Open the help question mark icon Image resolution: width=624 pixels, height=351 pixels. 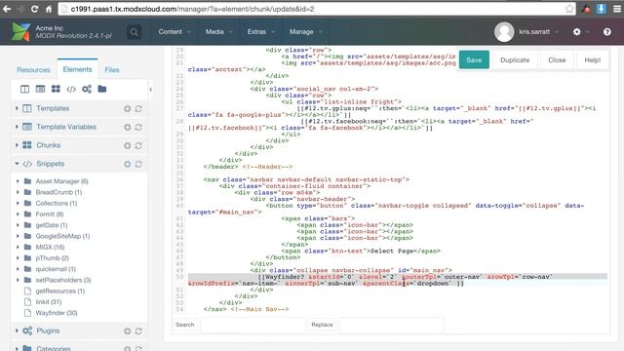point(606,32)
